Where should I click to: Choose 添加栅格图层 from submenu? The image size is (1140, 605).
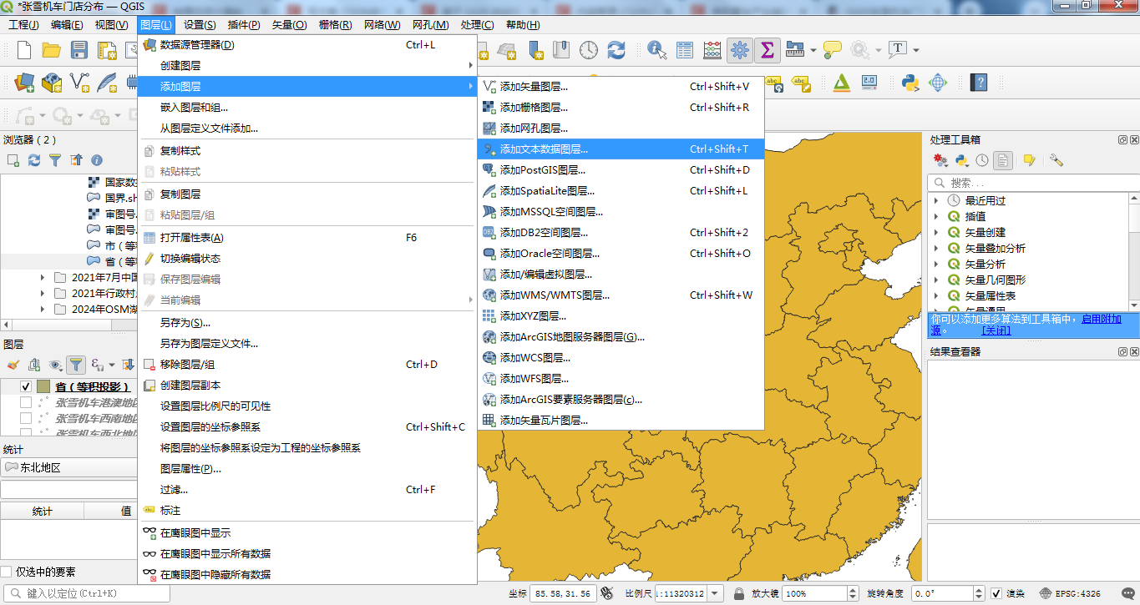tap(621, 108)
